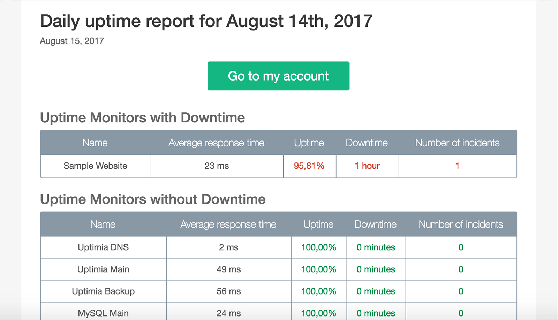Select the Uptimia Main monitor row
Image resolution: width=558 pixels, height=320 pixels.
pyautogui.click(x=103, y=269)
